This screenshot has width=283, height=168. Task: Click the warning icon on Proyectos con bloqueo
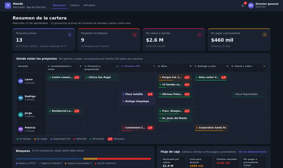(135, 34)
